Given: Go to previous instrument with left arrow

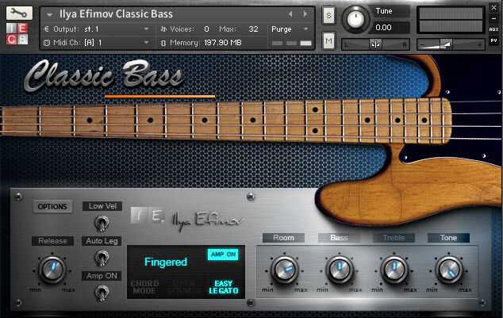Looking at the screenshot, I should coord(290,14).
